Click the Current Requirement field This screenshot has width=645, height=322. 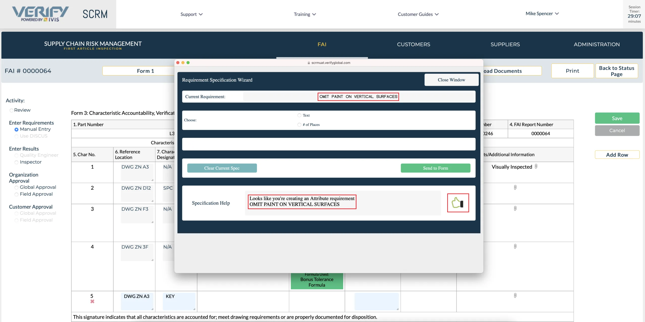pyautogui.click(x=358, y=97)
